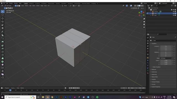Choose the Edge Slide tool
Viewport: 177px width, 99px height.
(x=2, y=68)
